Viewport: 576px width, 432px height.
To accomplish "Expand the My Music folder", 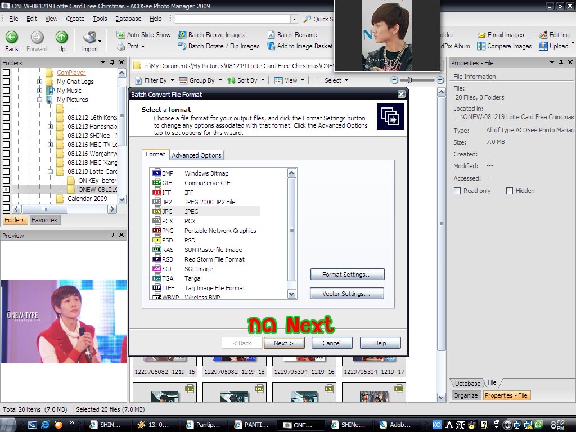I will pyautogui.click(x=40, y=91).
